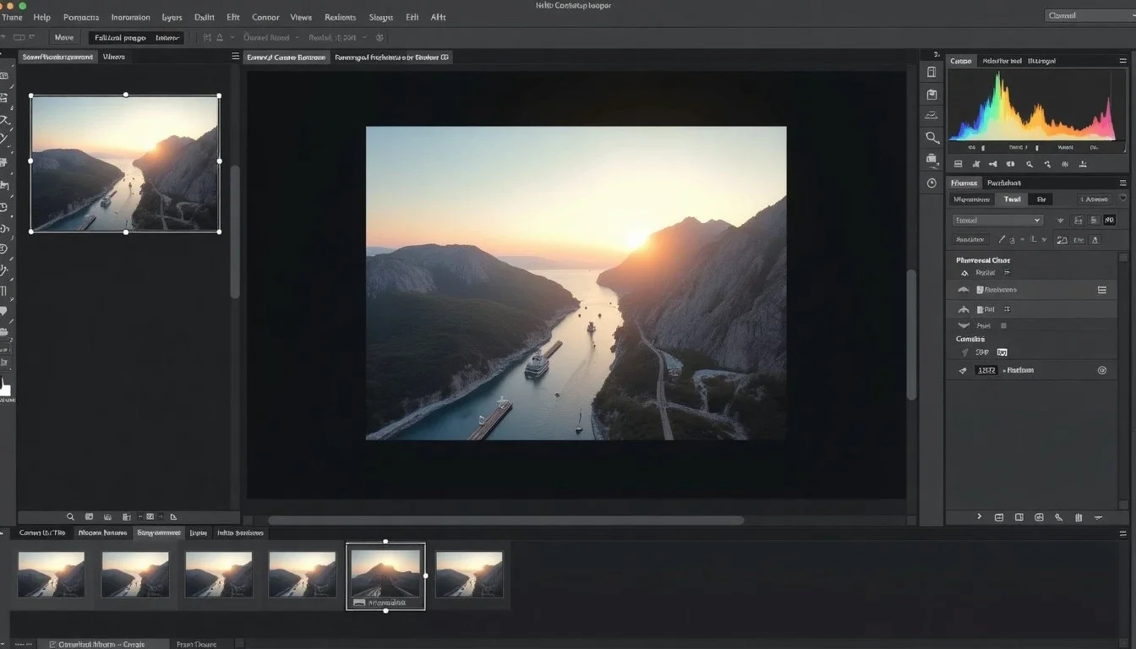Click the main sunset canvas image
This screenshot has width=1136, height=649.
576,283
